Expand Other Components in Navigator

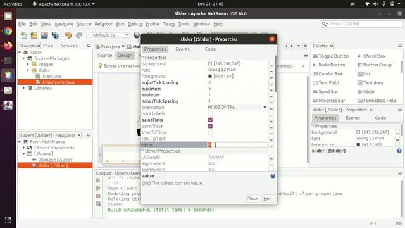(24, 148)
